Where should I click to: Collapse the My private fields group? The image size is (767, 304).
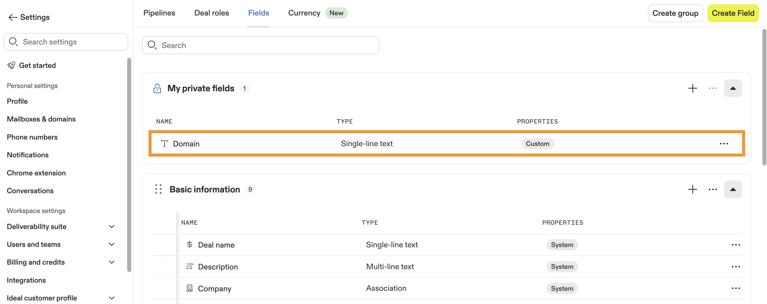[733, 88]
